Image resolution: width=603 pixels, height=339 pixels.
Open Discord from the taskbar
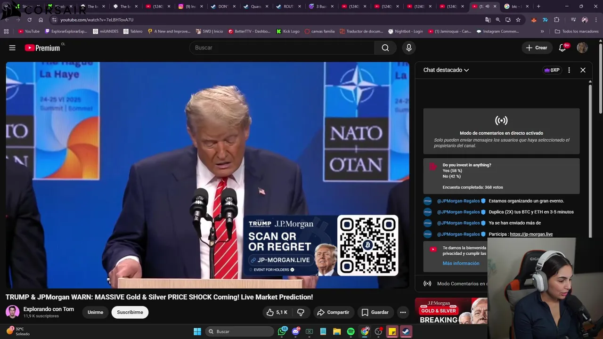click(296, 331)
